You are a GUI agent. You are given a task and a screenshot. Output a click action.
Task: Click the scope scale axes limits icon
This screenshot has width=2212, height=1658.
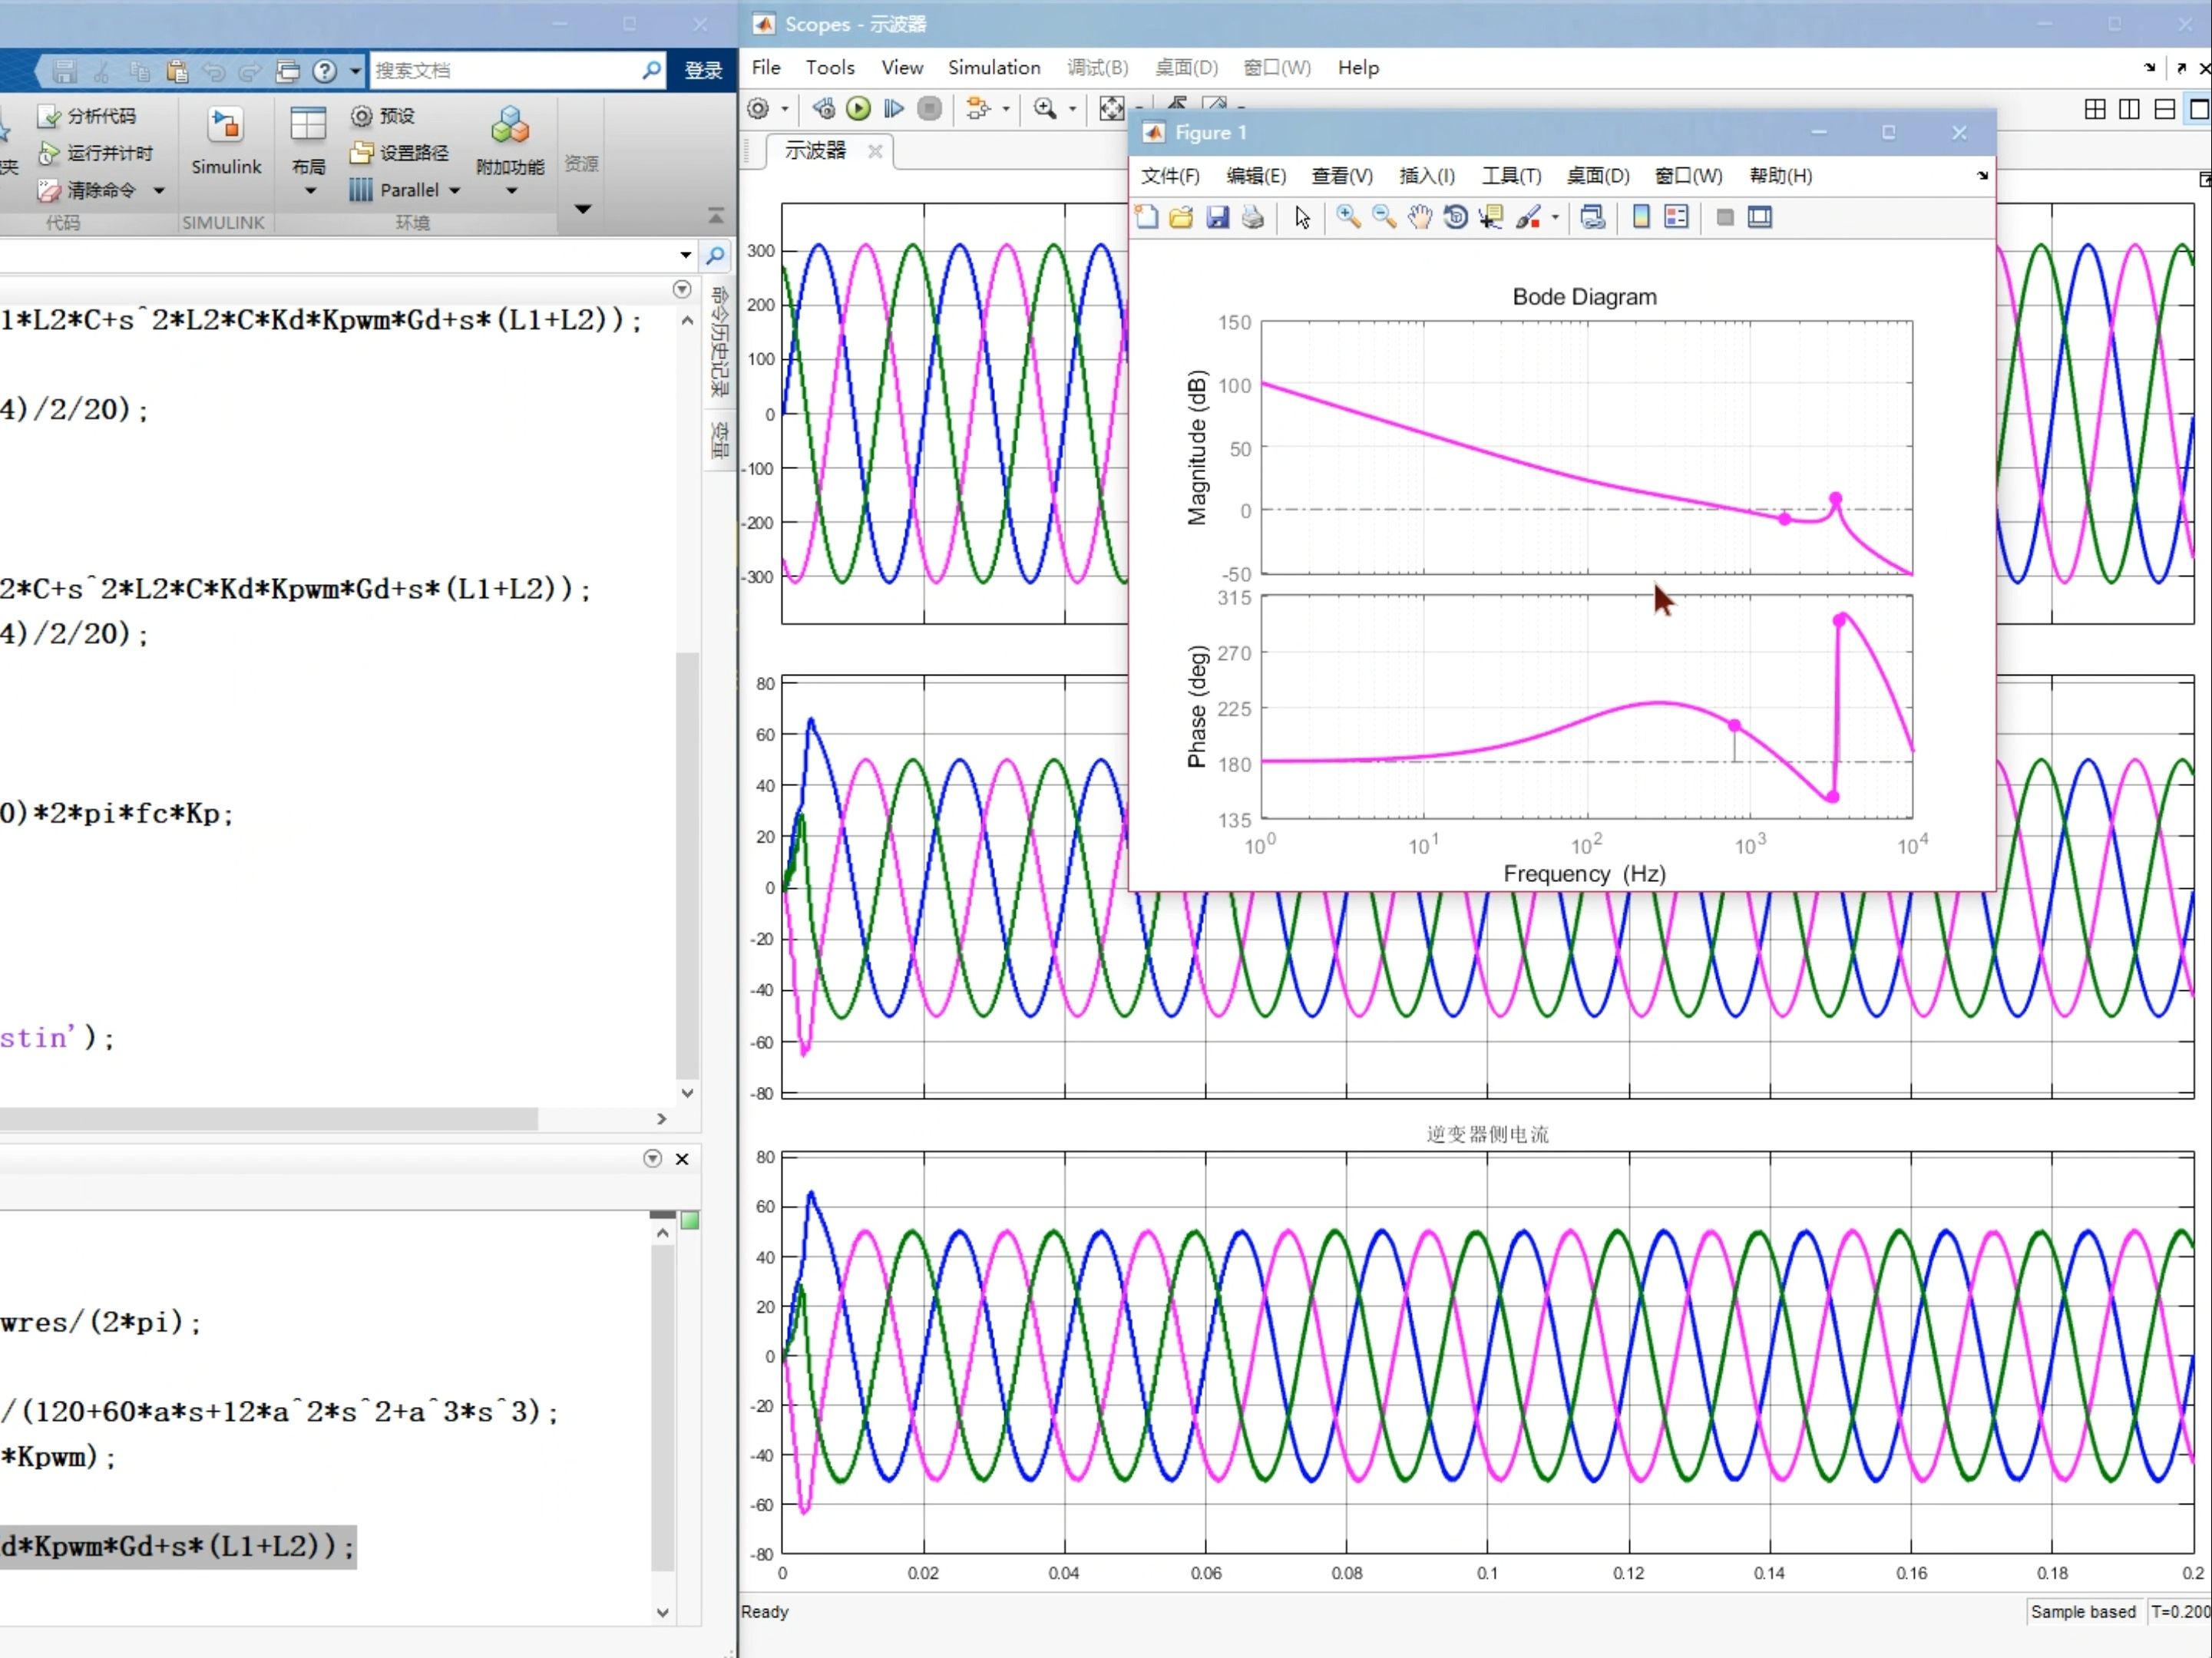1111,109
